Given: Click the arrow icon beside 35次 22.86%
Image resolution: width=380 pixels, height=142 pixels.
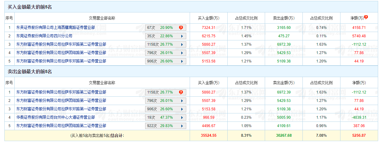Looking at the screenshot, I should pos(182,36).
